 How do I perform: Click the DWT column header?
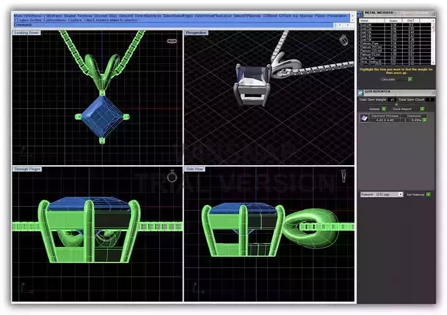pos(411,20)
